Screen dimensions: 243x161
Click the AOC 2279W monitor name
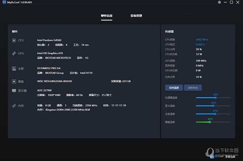coord(44,90)
